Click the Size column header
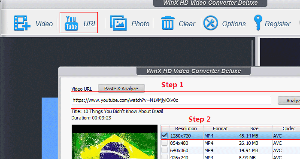 [255, 128]
